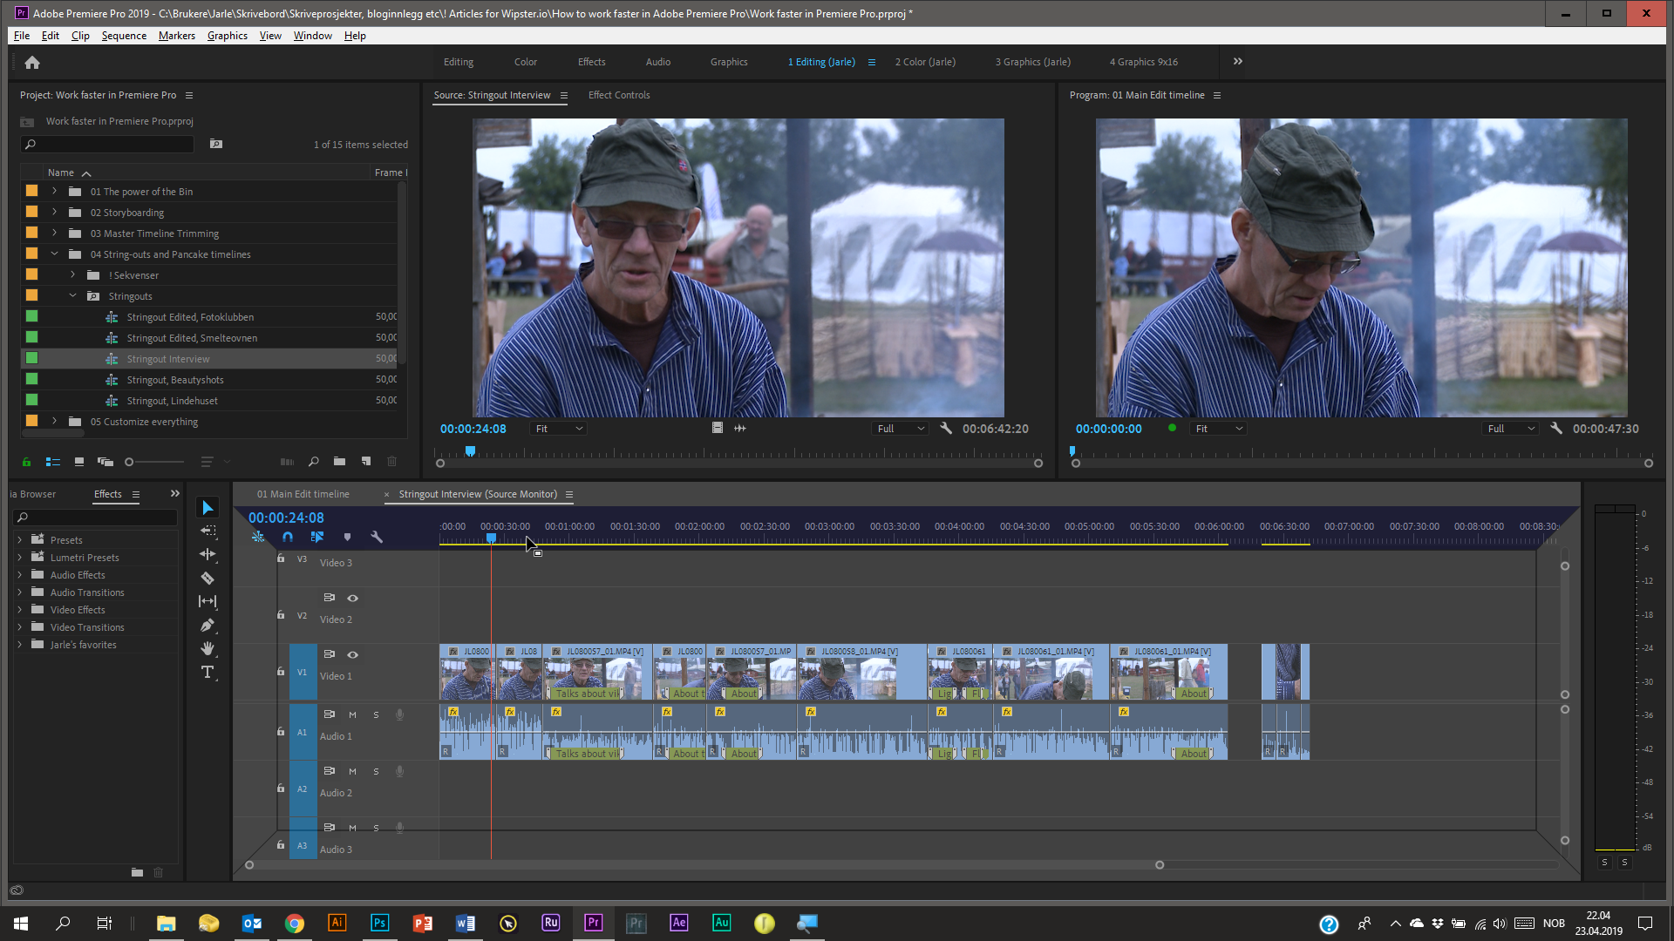This screenshot has height=941, width=1674.
Task: Select the Ripple Edit tool
Action: (x=208, y=554)
